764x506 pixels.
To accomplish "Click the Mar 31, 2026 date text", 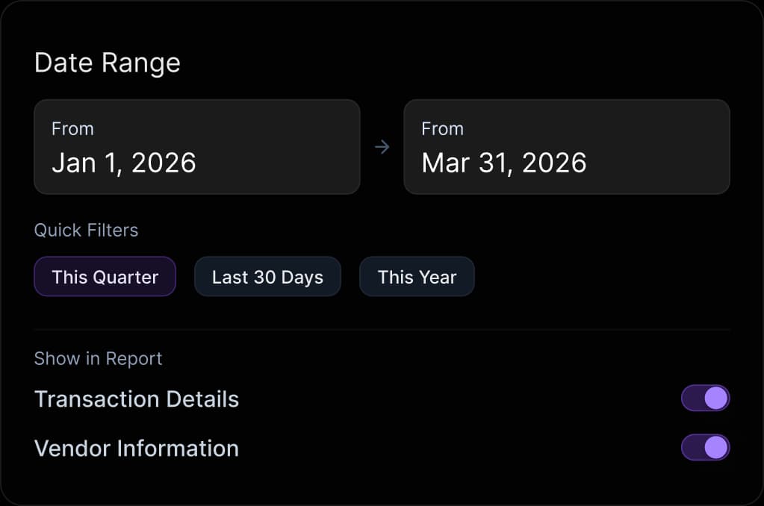I will [504, 163].
